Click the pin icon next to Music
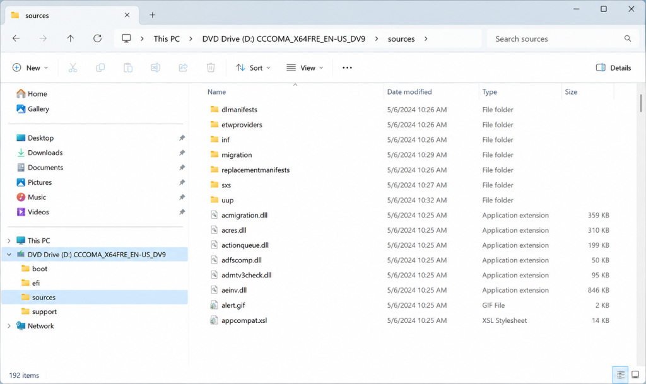646x384 pixels. click(x=182, y=197)
